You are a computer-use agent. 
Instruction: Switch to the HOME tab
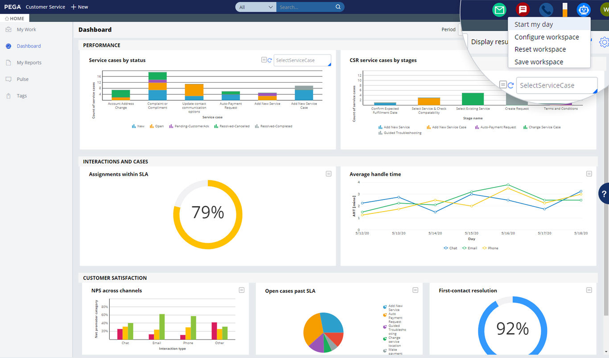pyautogui.click(x=15, y=18)
